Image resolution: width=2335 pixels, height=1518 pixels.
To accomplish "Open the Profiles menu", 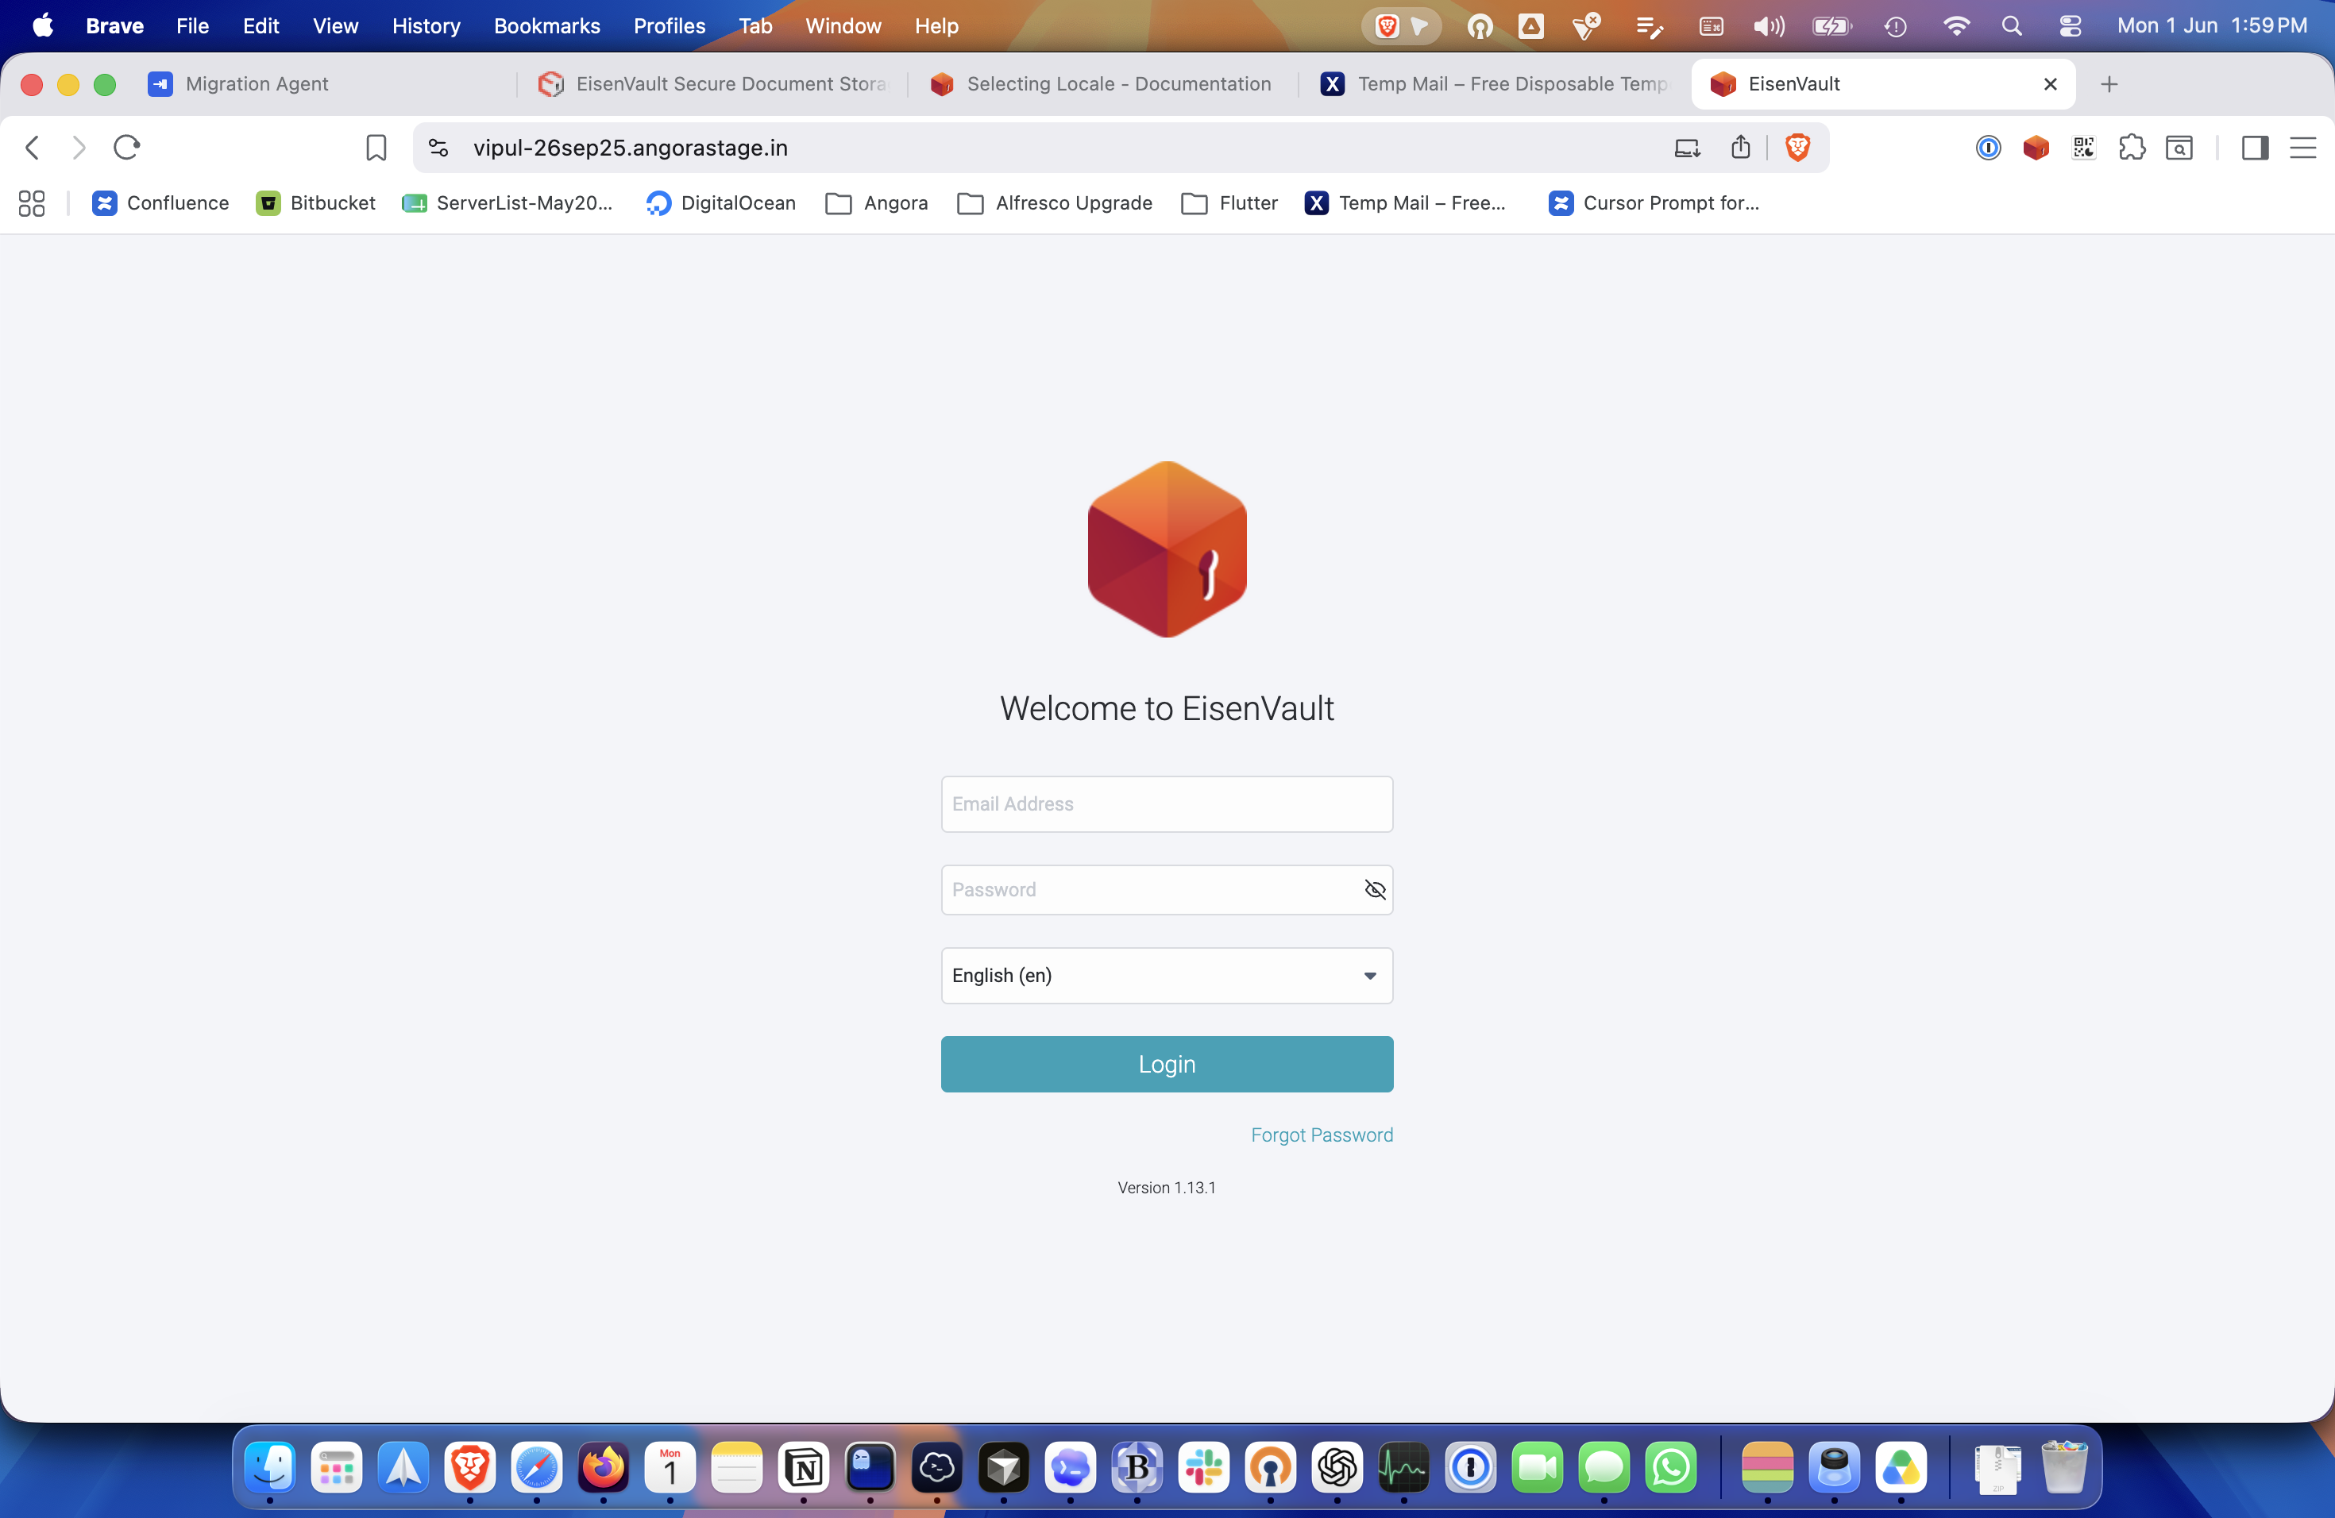I will [x=669, y=25].
